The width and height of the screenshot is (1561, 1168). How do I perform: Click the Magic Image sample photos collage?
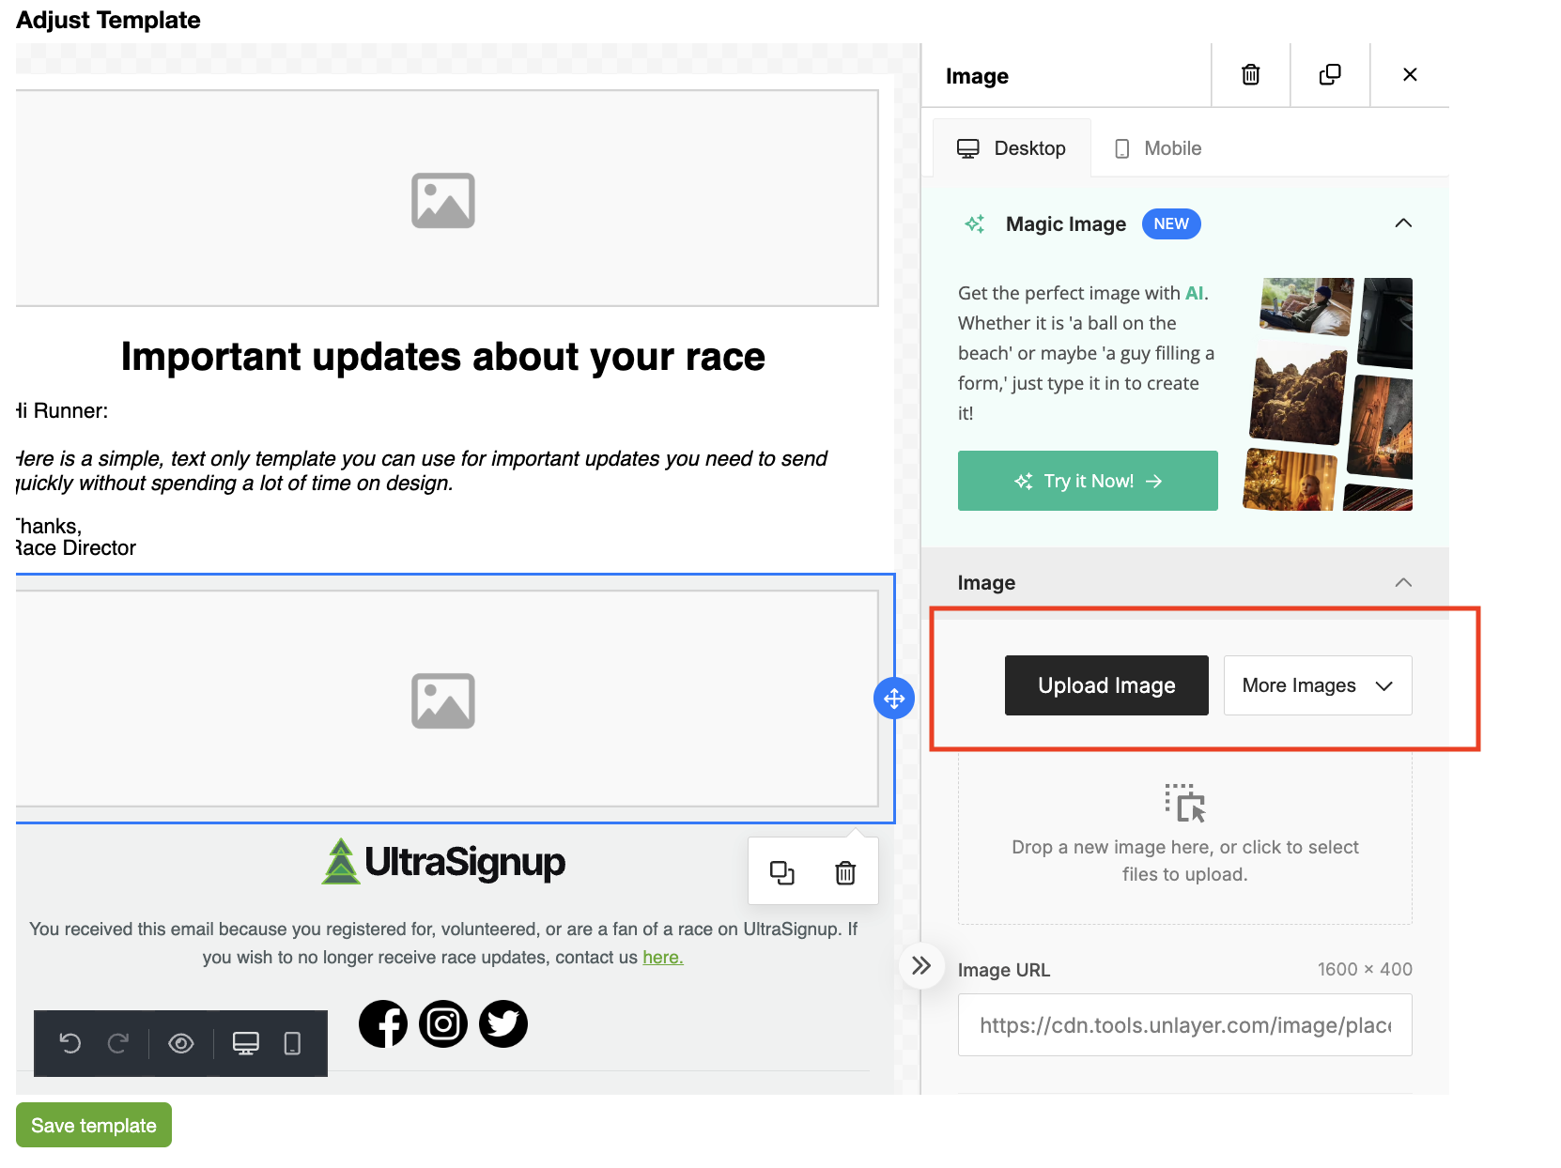[1329, 394]
